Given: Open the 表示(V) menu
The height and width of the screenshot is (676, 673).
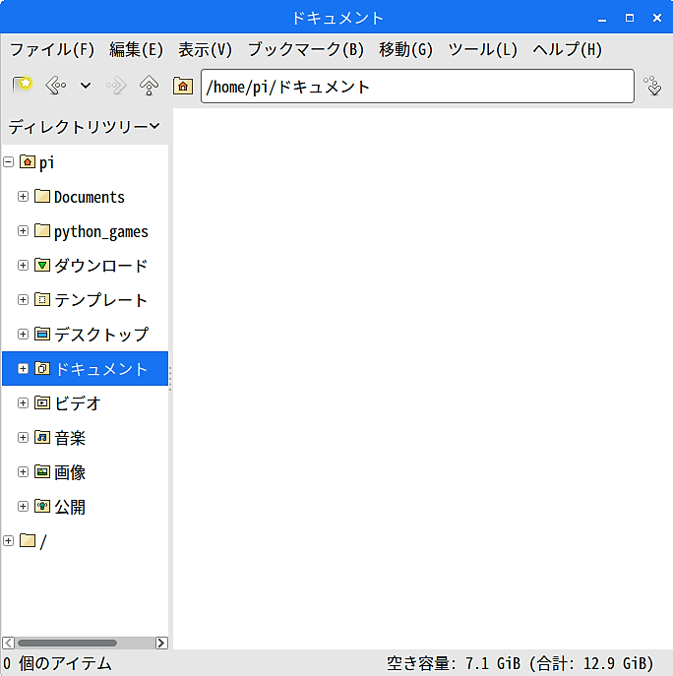Looking at the screenshot, I should click(x=205, y=49).
